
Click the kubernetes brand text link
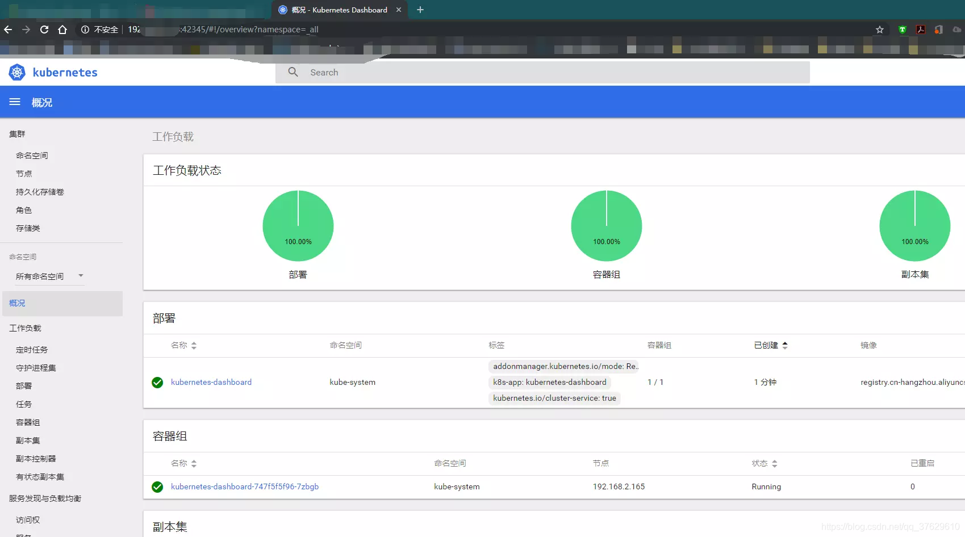click(65, 73)
